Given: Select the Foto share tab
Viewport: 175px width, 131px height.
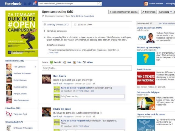Looking at the screenshot, I should (79, 62).
